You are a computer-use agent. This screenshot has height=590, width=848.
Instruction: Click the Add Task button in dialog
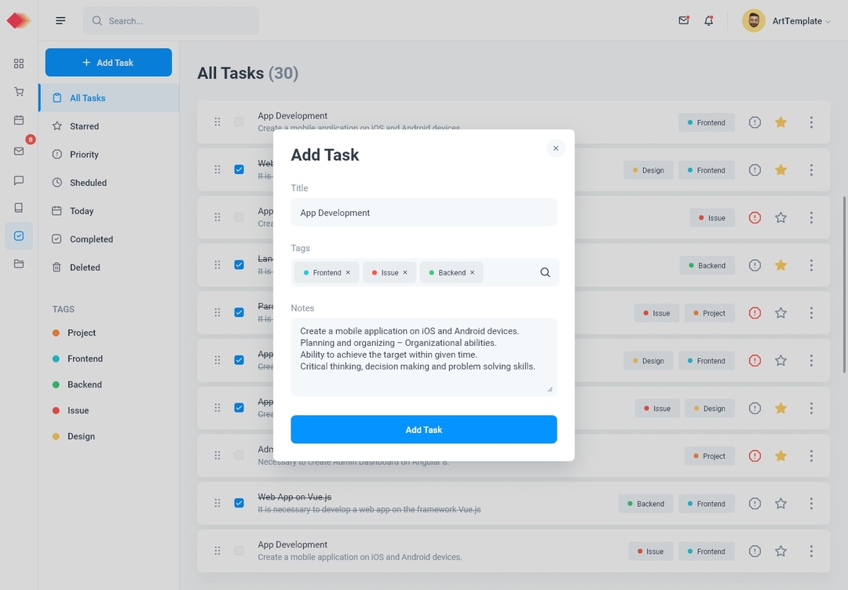pos(423,430)
